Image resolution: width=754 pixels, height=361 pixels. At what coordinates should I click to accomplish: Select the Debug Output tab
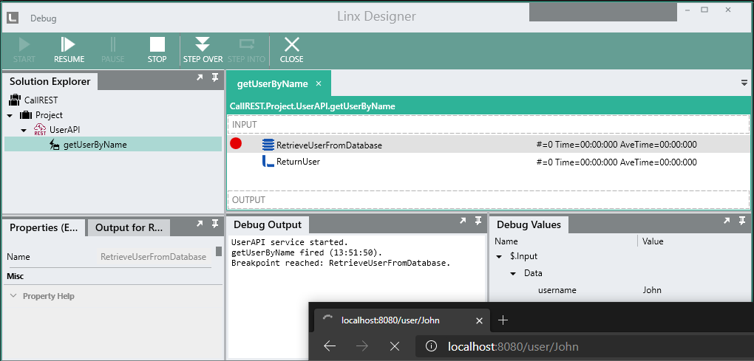click(x=268, y=224)
